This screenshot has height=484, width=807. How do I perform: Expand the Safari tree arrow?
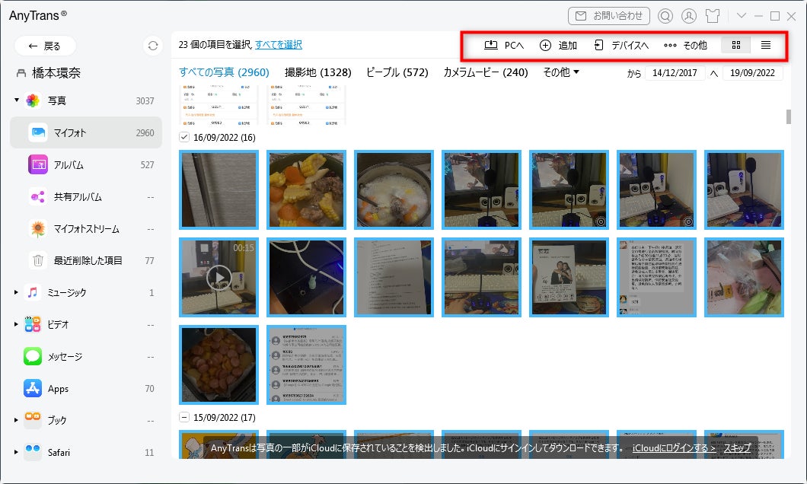click(17, 452)
